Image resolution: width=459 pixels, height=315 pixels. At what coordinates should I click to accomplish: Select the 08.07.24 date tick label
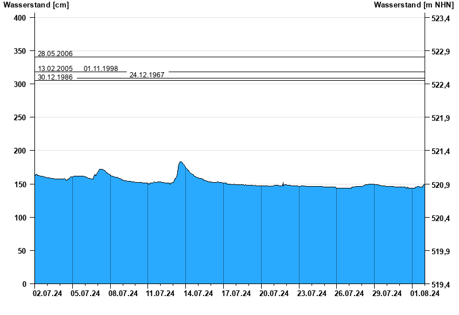[123, 293]
